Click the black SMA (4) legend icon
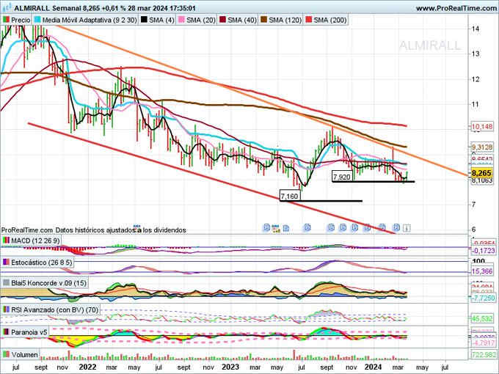The image size is (499, 374). pos(144,20)
